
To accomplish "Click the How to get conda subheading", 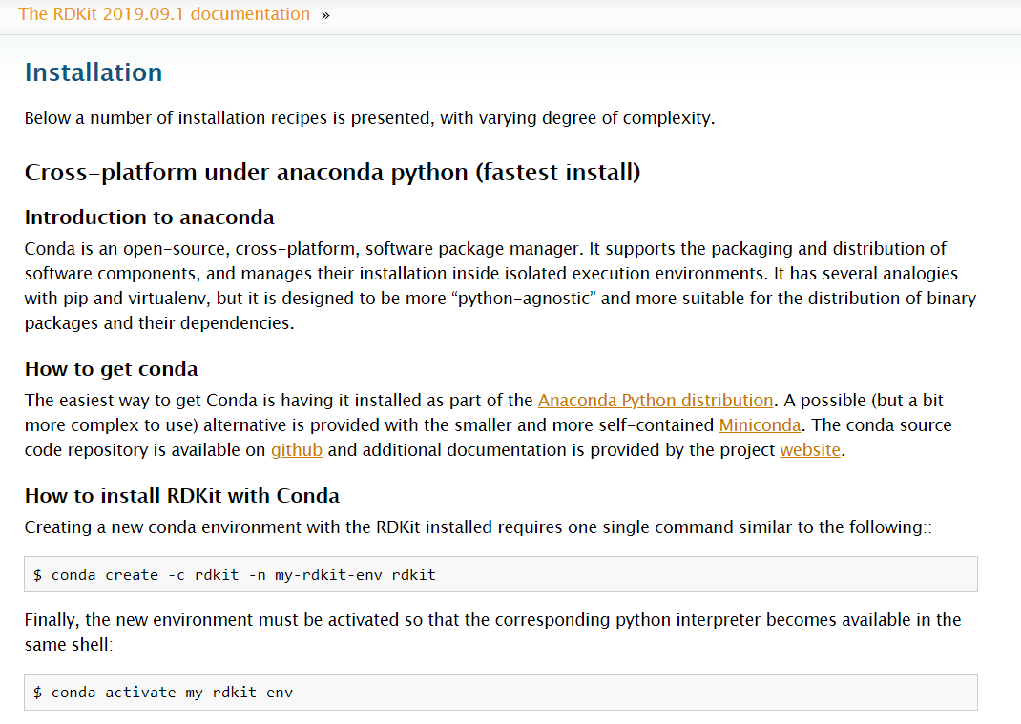I will [x=112, y=369].
